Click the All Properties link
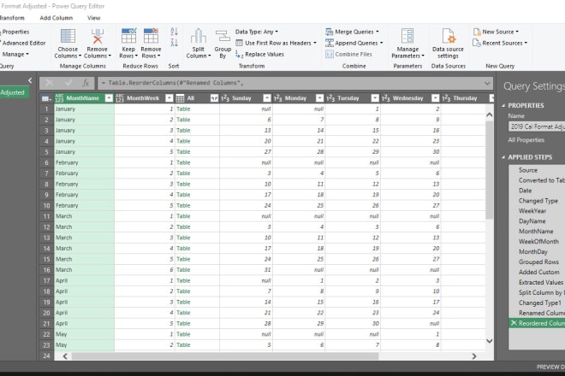The image size is (565, 376). (x=526, y=140)
